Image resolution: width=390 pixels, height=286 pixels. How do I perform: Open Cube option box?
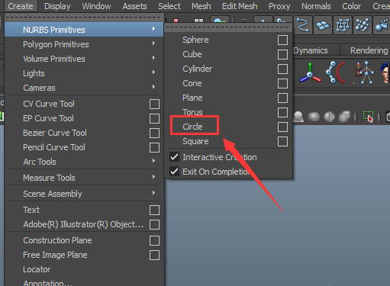(x=282, y=54)
